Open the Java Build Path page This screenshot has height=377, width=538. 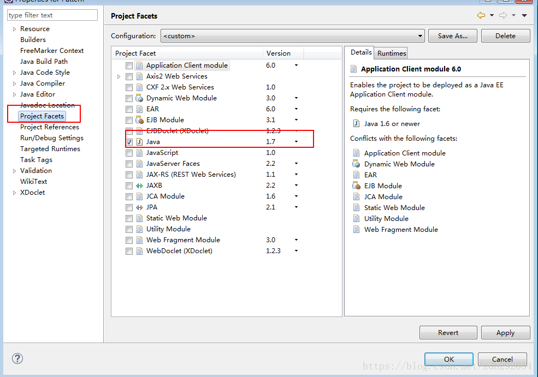44,61
